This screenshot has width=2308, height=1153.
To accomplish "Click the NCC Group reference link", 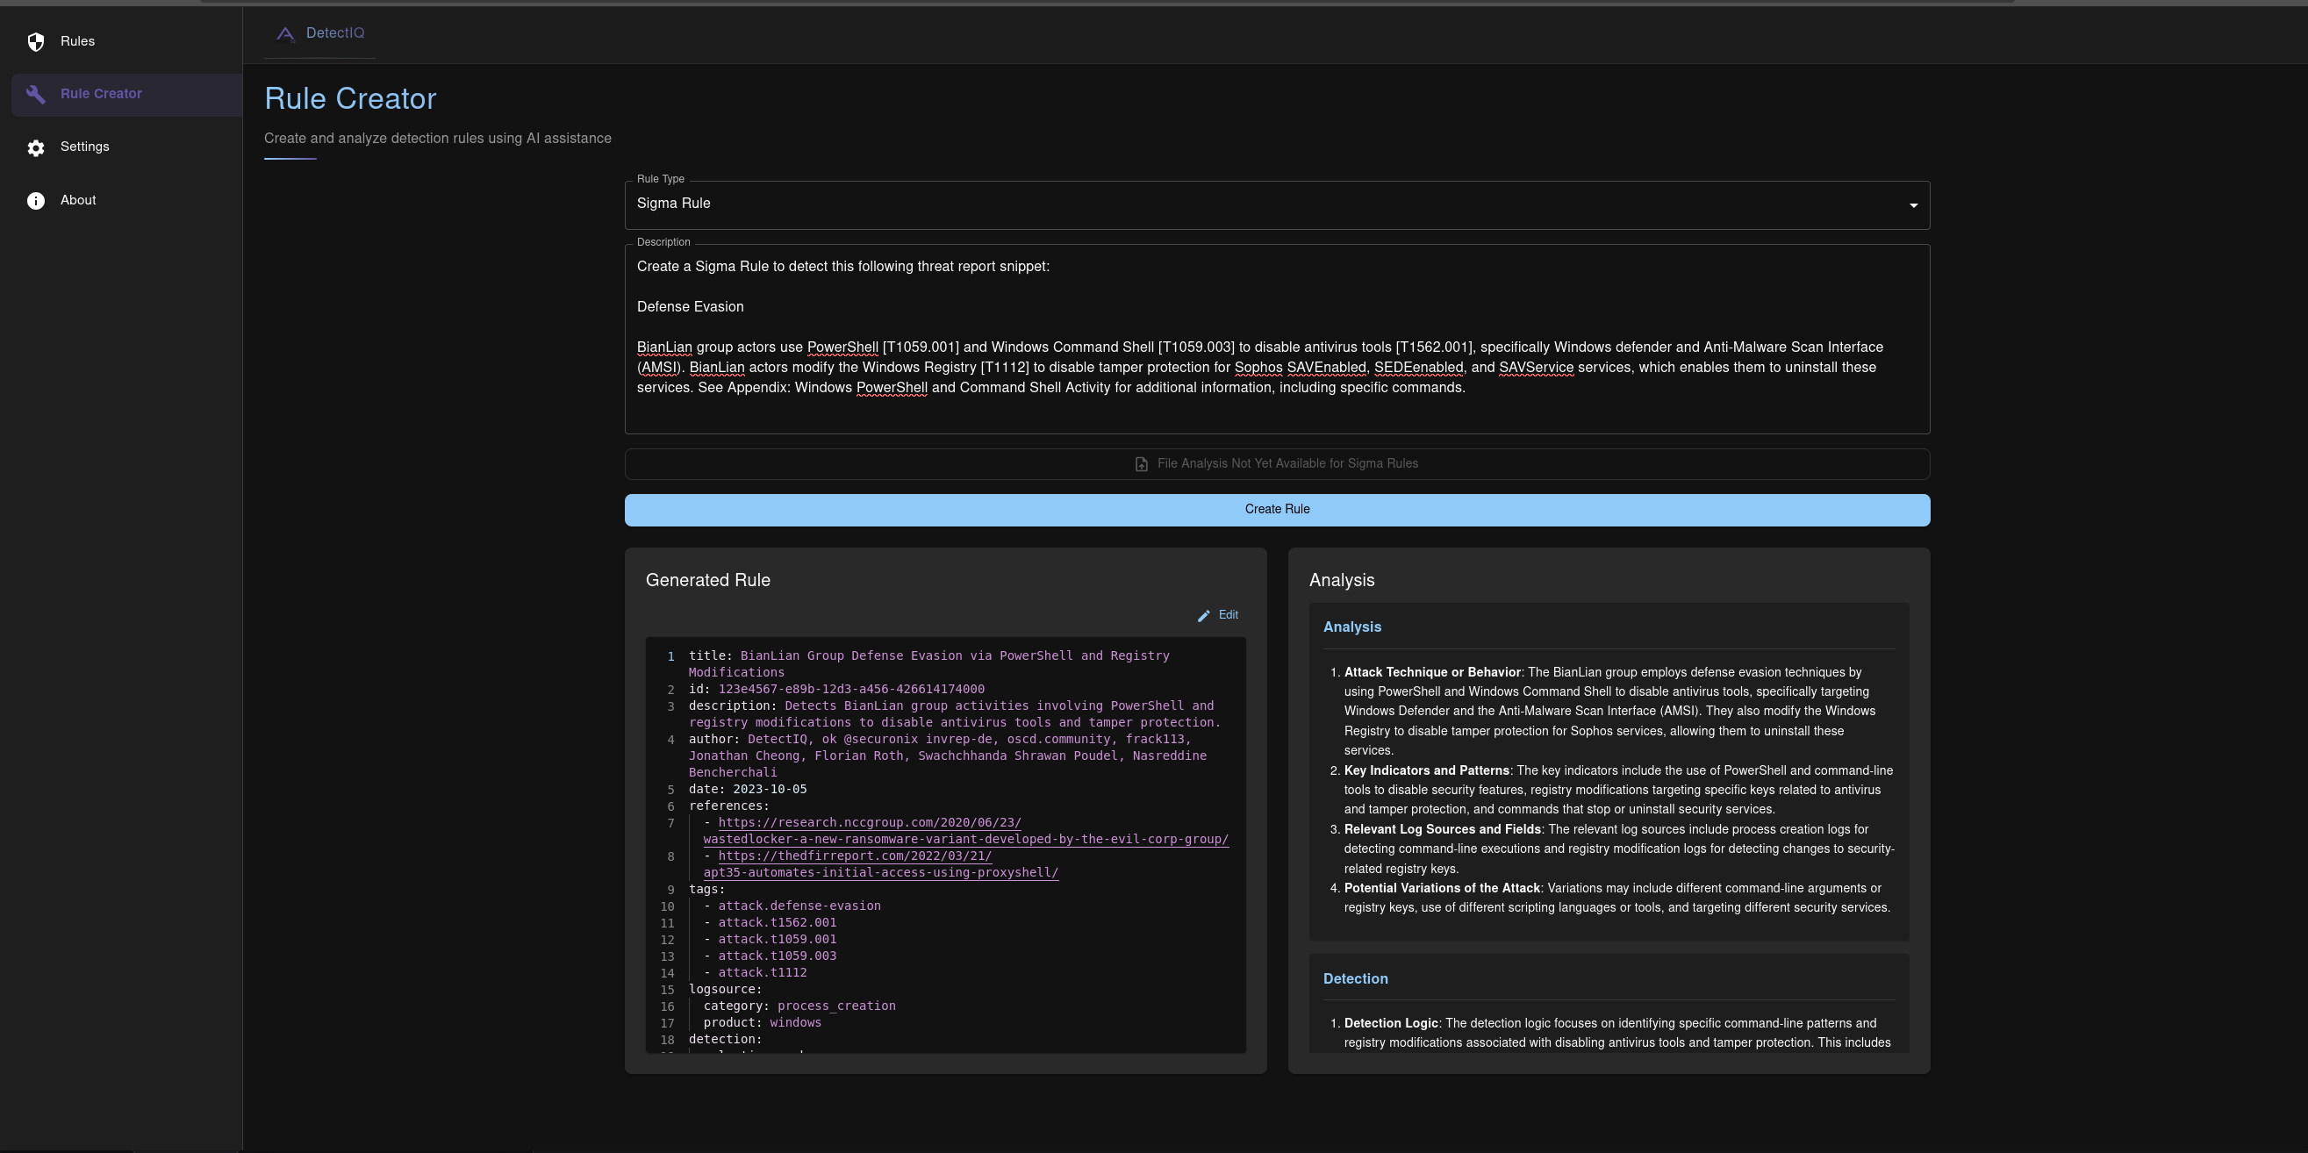I will coord(871,821).
